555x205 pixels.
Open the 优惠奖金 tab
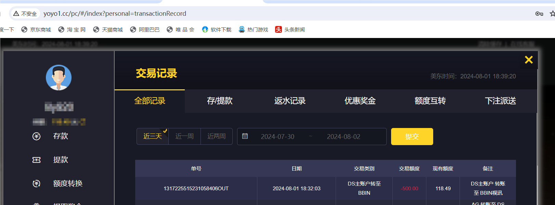(360, 101)
